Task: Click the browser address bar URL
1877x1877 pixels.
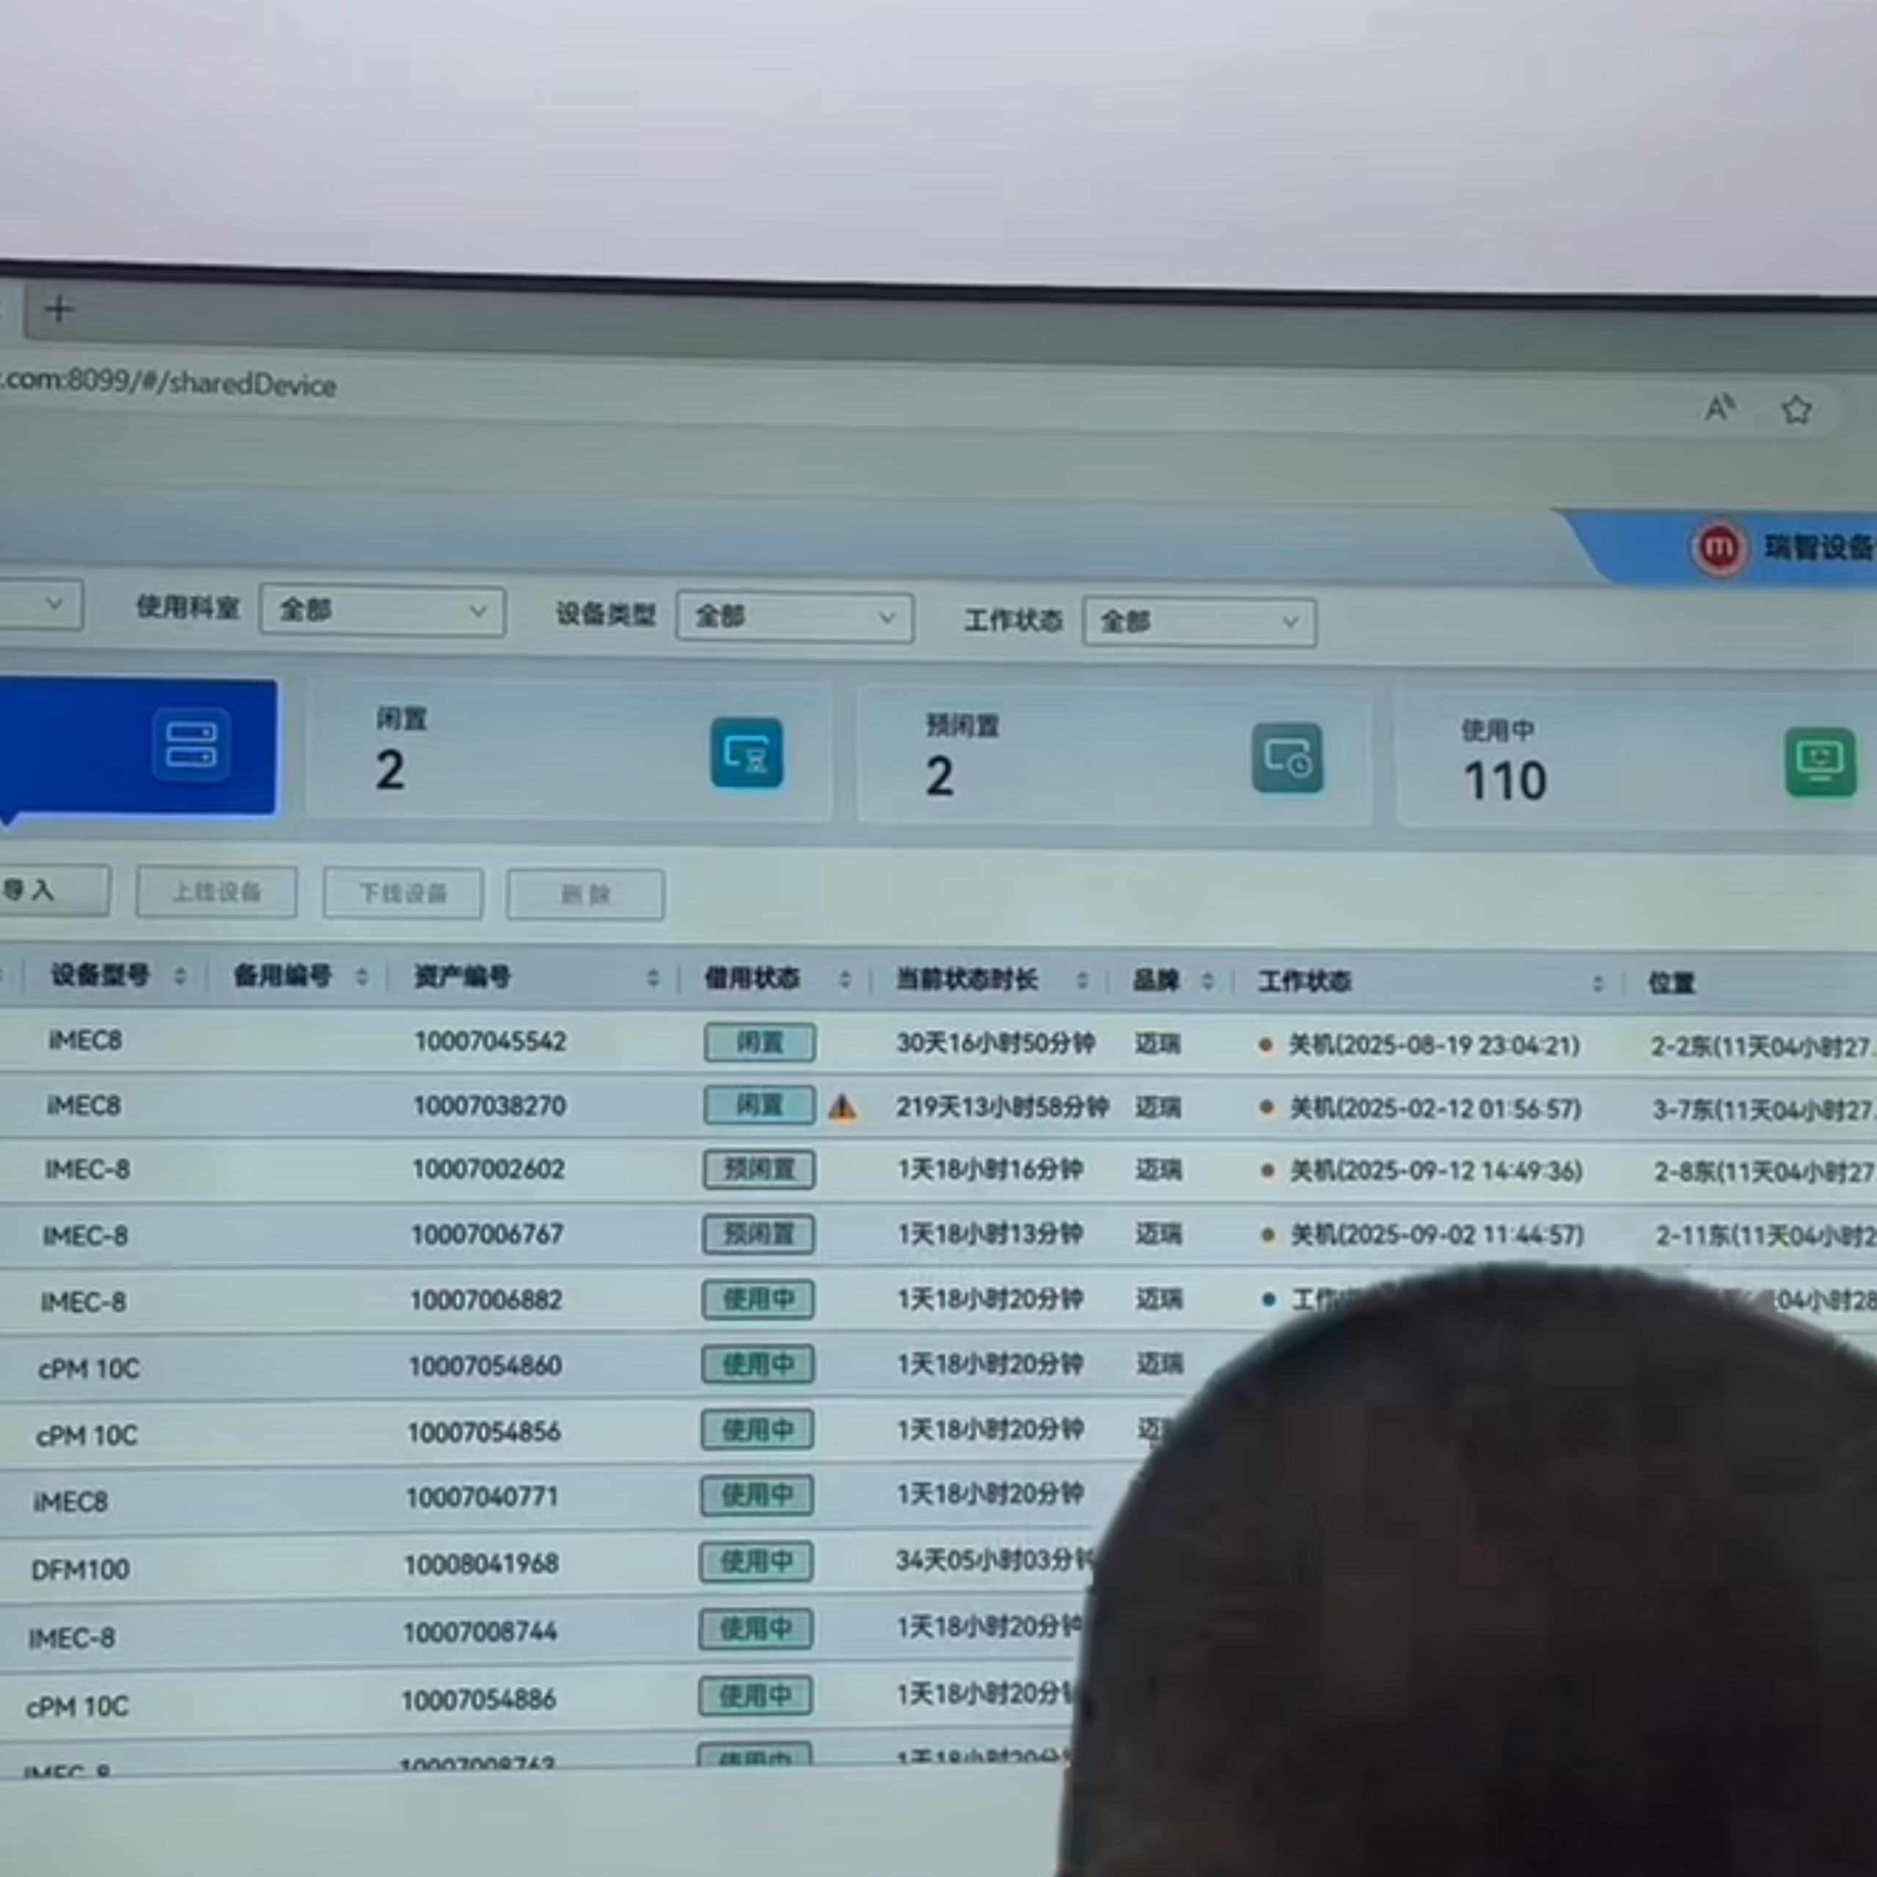Action: click(x=171, y=383)
